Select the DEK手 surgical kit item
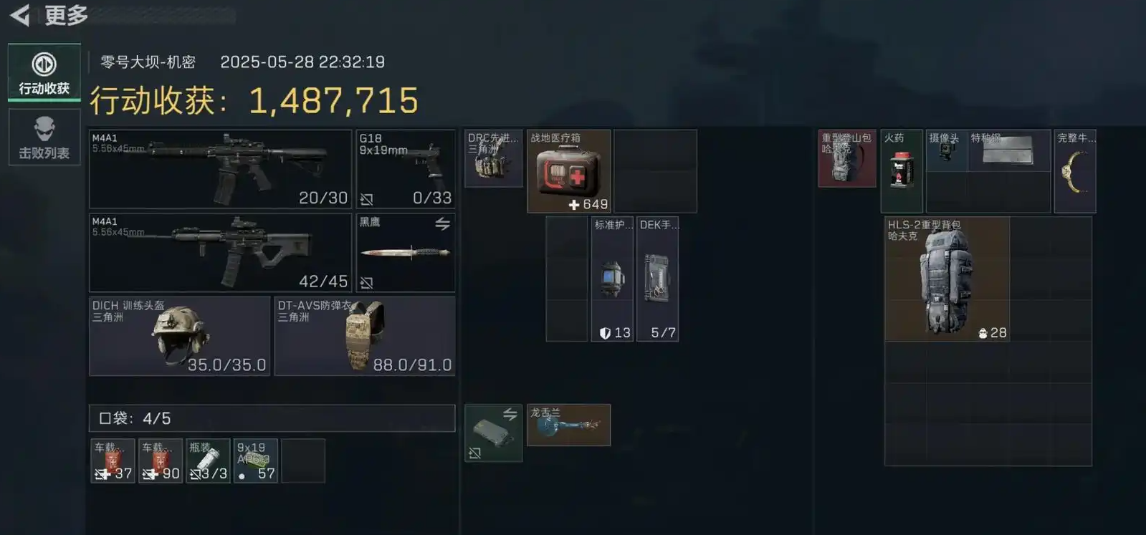The width and height of the screenshot is (1146, 535). tap(657, 279)
